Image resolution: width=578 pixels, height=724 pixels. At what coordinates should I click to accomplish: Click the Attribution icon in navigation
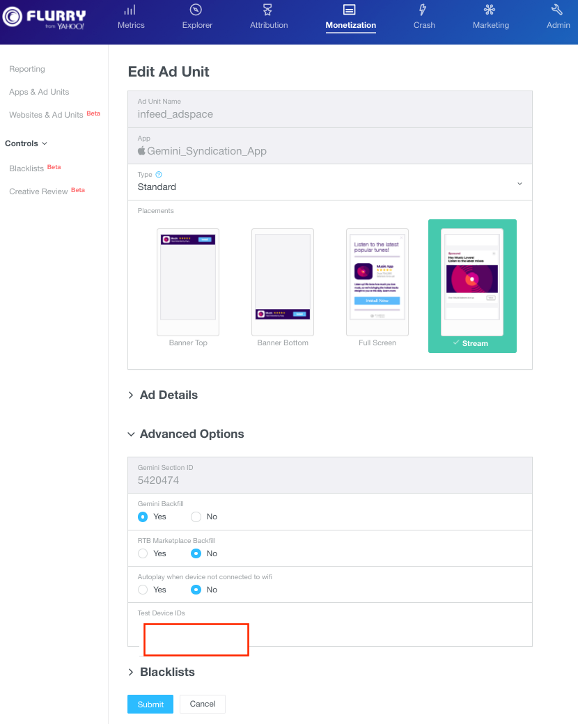[268, 10]
